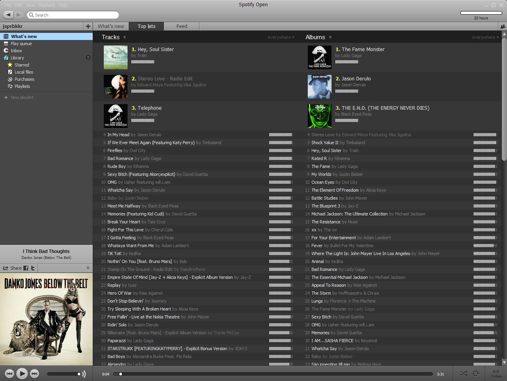Open the Edit menu
507x381 pixels.
point(18,5)
